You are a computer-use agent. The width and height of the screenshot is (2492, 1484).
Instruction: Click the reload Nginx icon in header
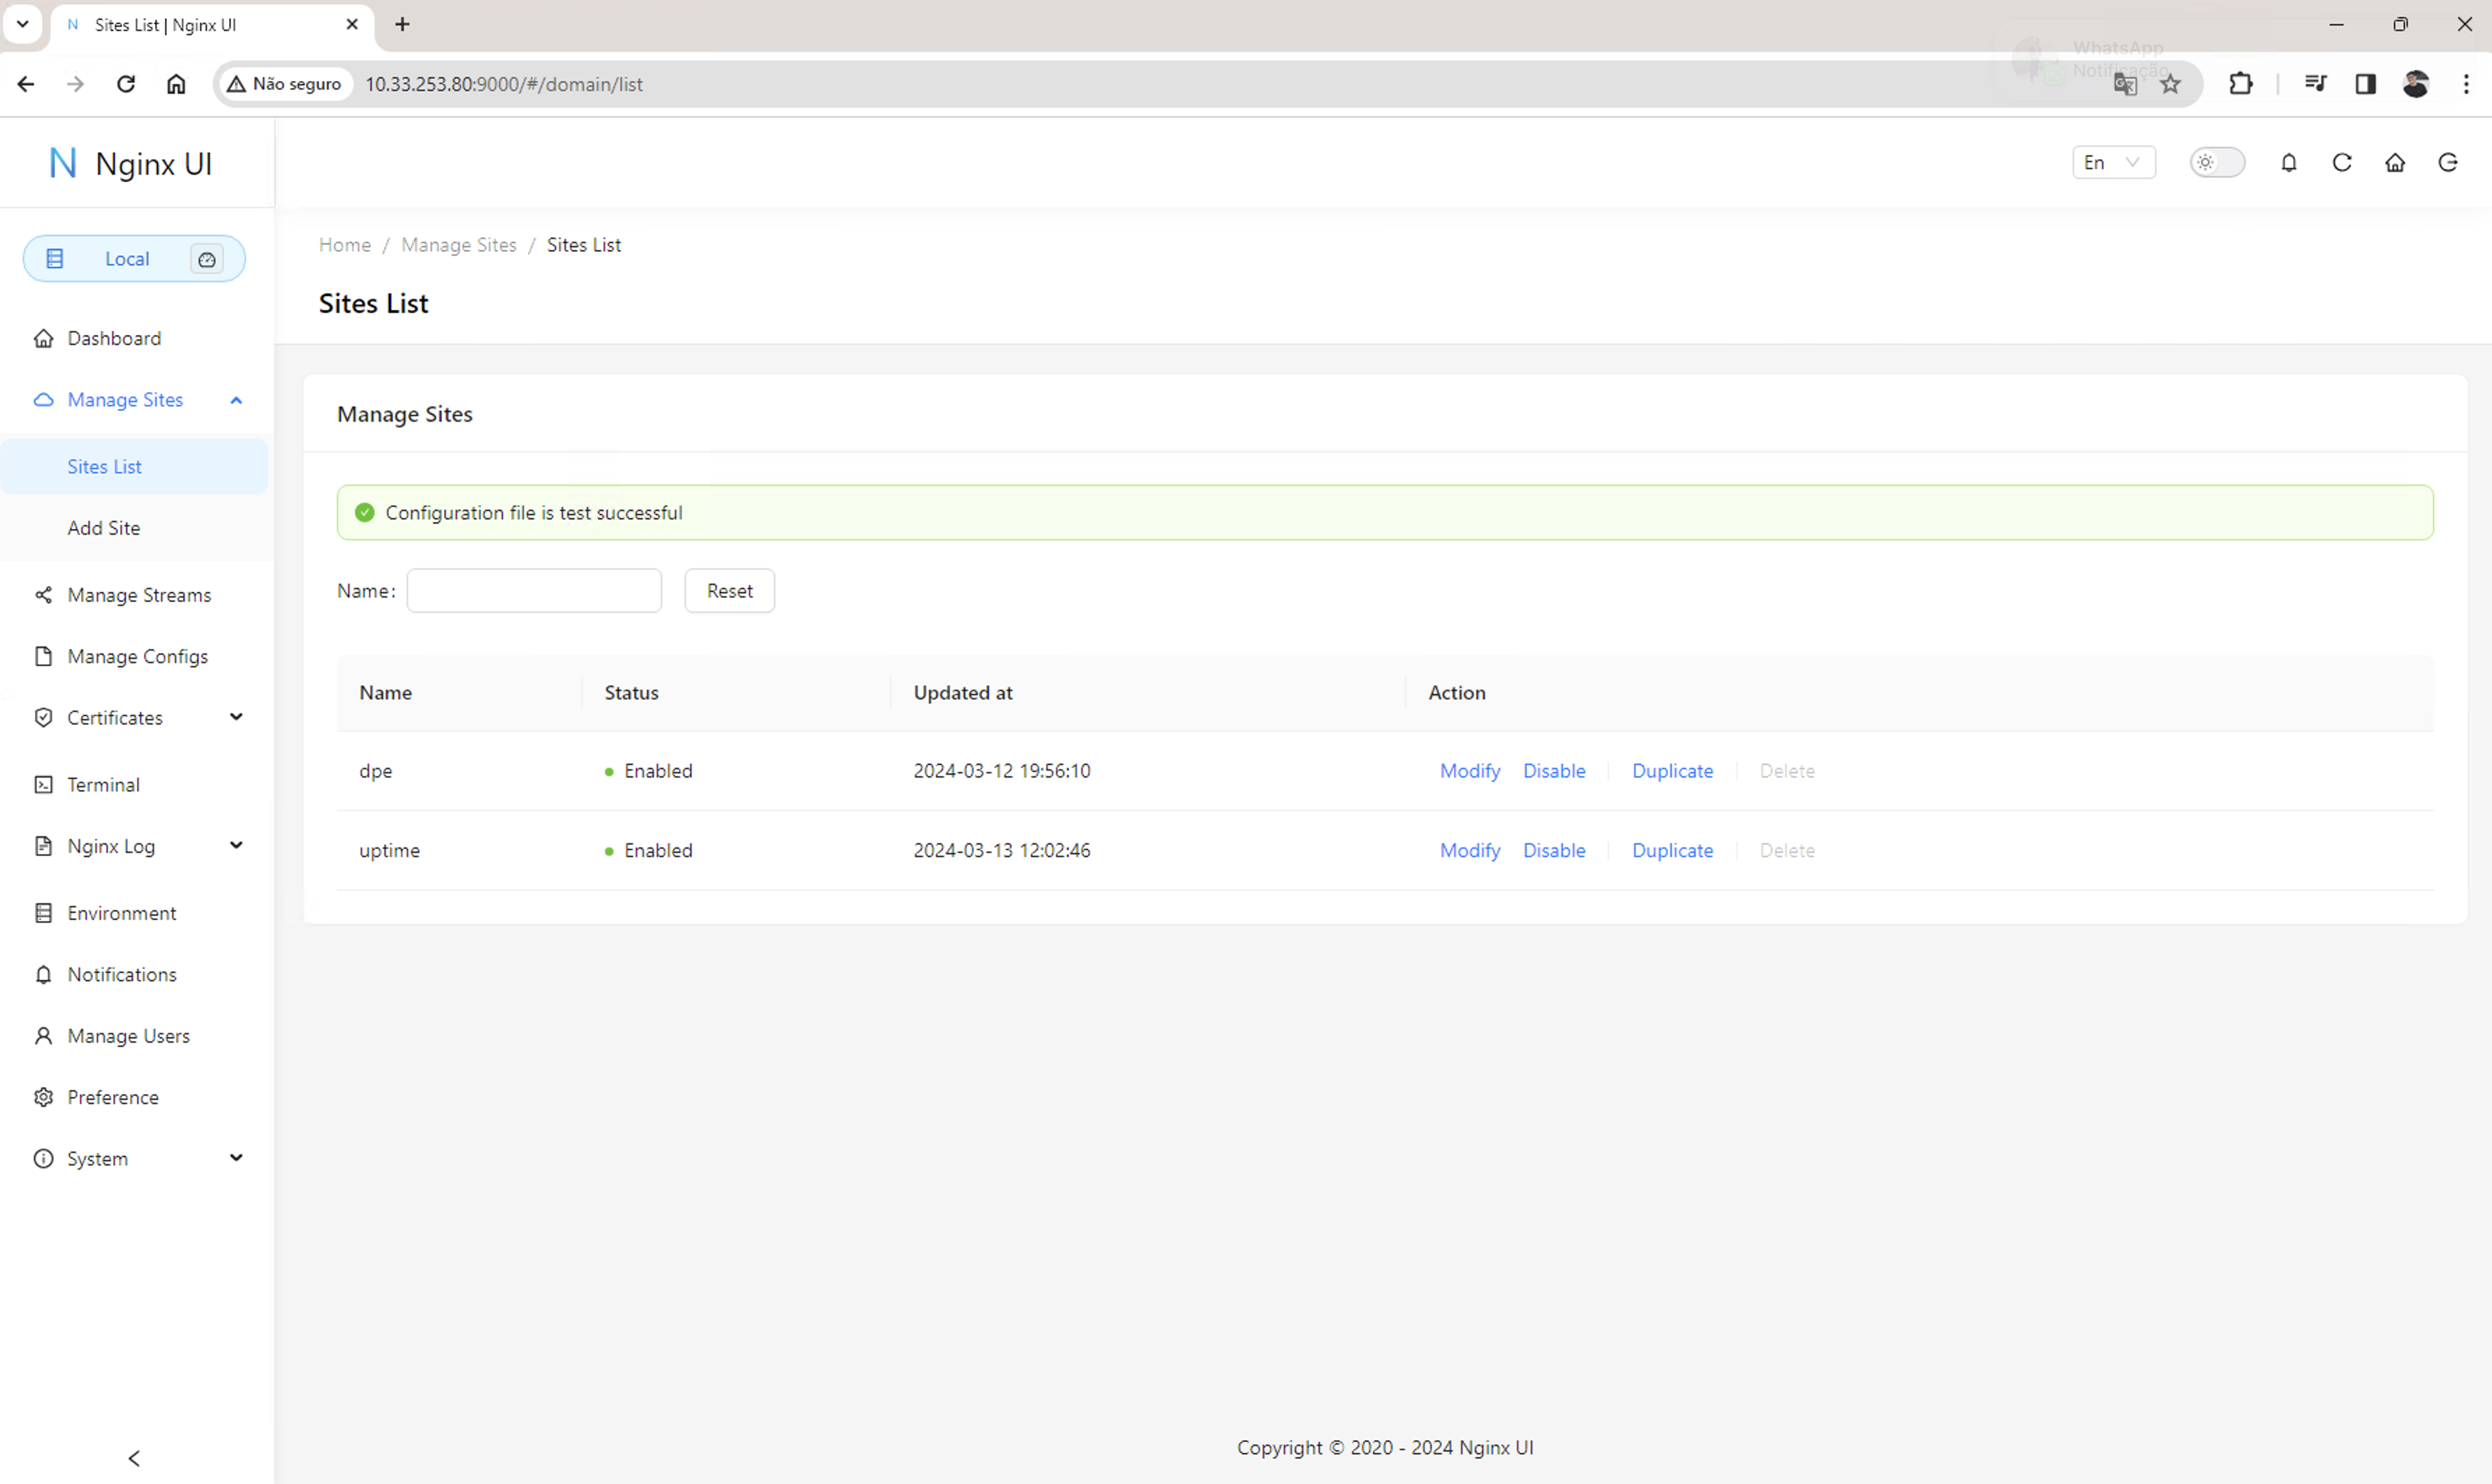2342,162
